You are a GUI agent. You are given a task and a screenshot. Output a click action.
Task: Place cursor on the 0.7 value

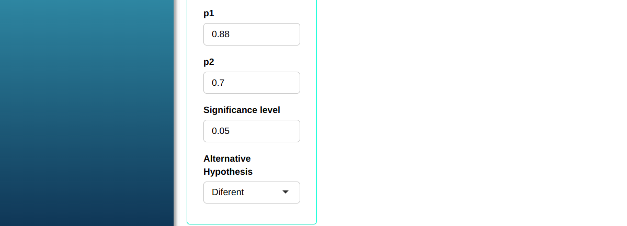click(x=218, y=83)
